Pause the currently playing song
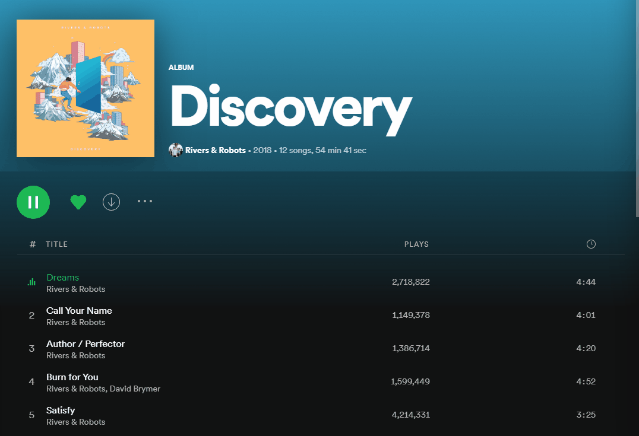 33,202
